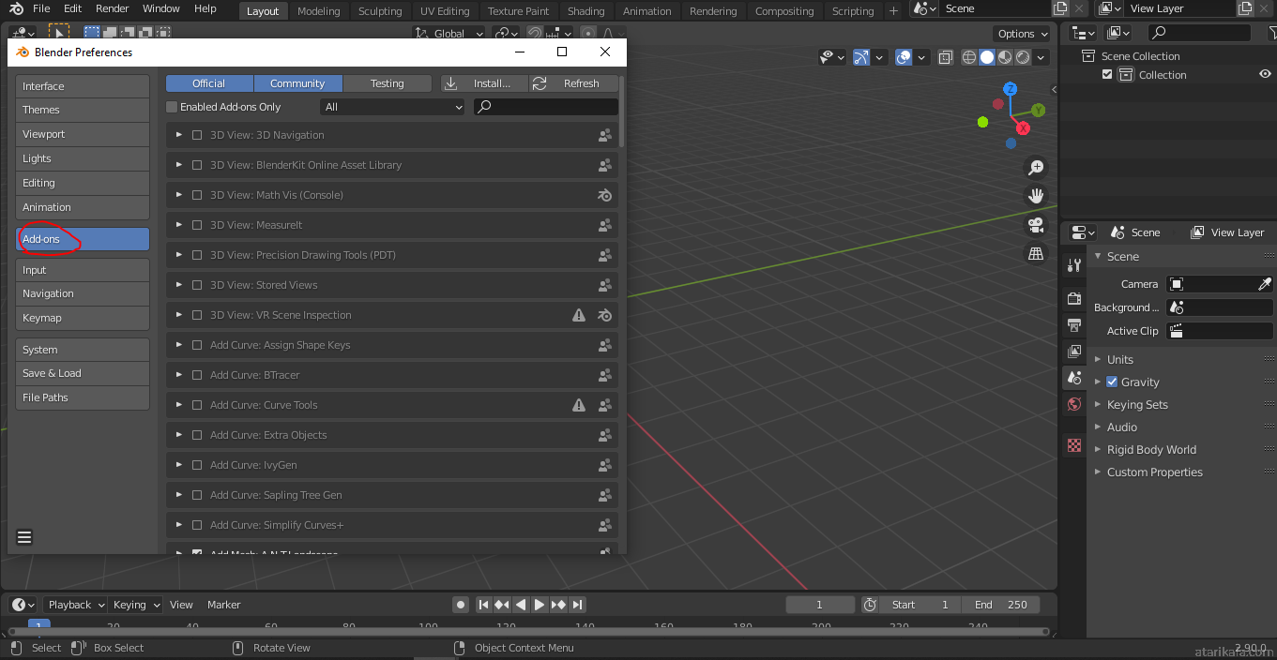
Task: Open the add-on category dropdown set to All
Action: pyautogui.click(x=392, y=107)
